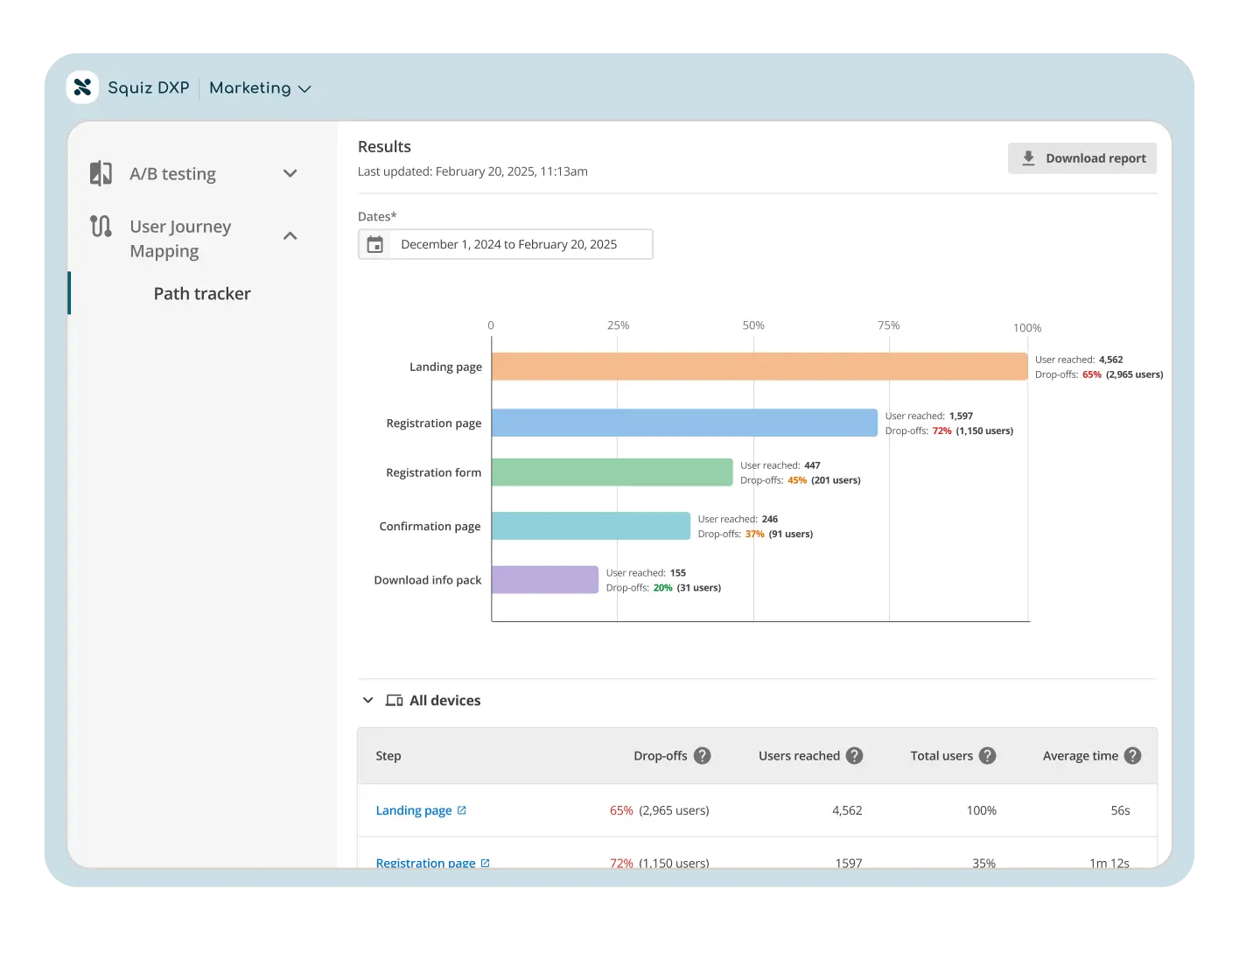The width and height of the screenshot is (1239, 959).
Task: Click the Users reached help icon
Action: click(x=854, y=756)
